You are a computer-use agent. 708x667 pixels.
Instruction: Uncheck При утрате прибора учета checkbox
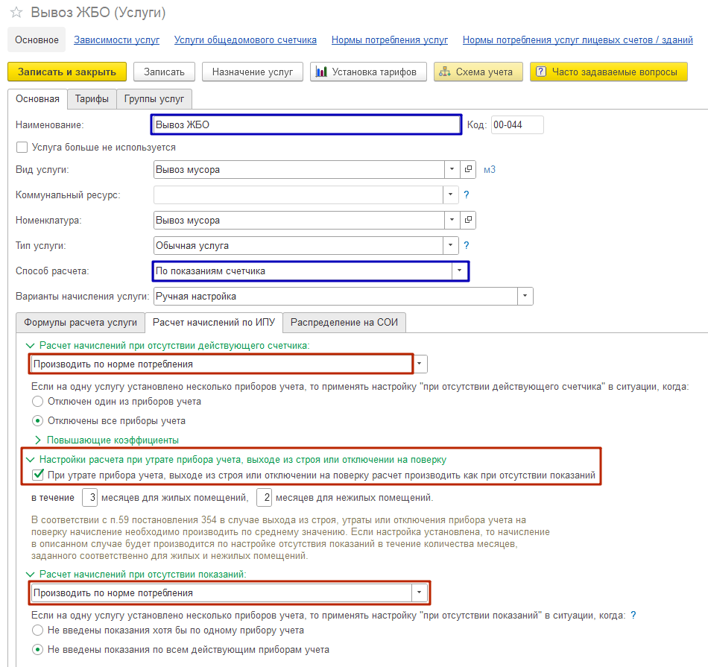38,475
